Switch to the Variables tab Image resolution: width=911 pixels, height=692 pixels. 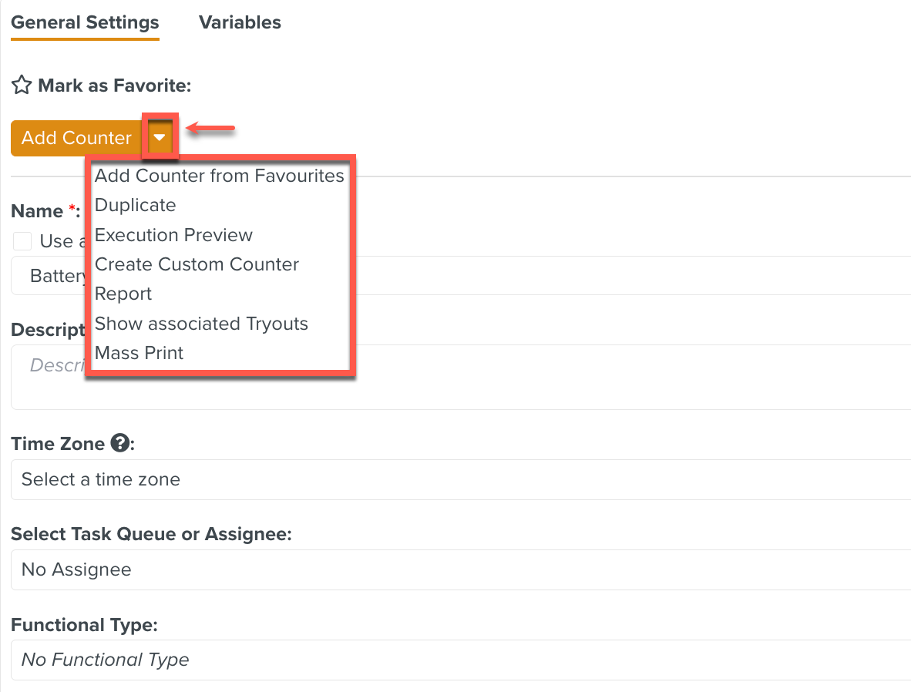239,22
